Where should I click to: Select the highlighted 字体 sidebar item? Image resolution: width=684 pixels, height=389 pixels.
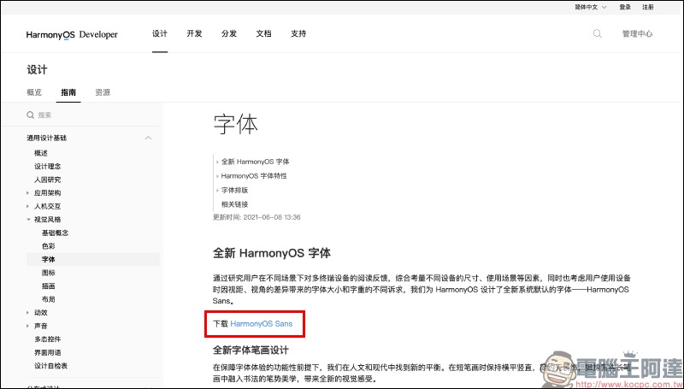pos(93,260)
